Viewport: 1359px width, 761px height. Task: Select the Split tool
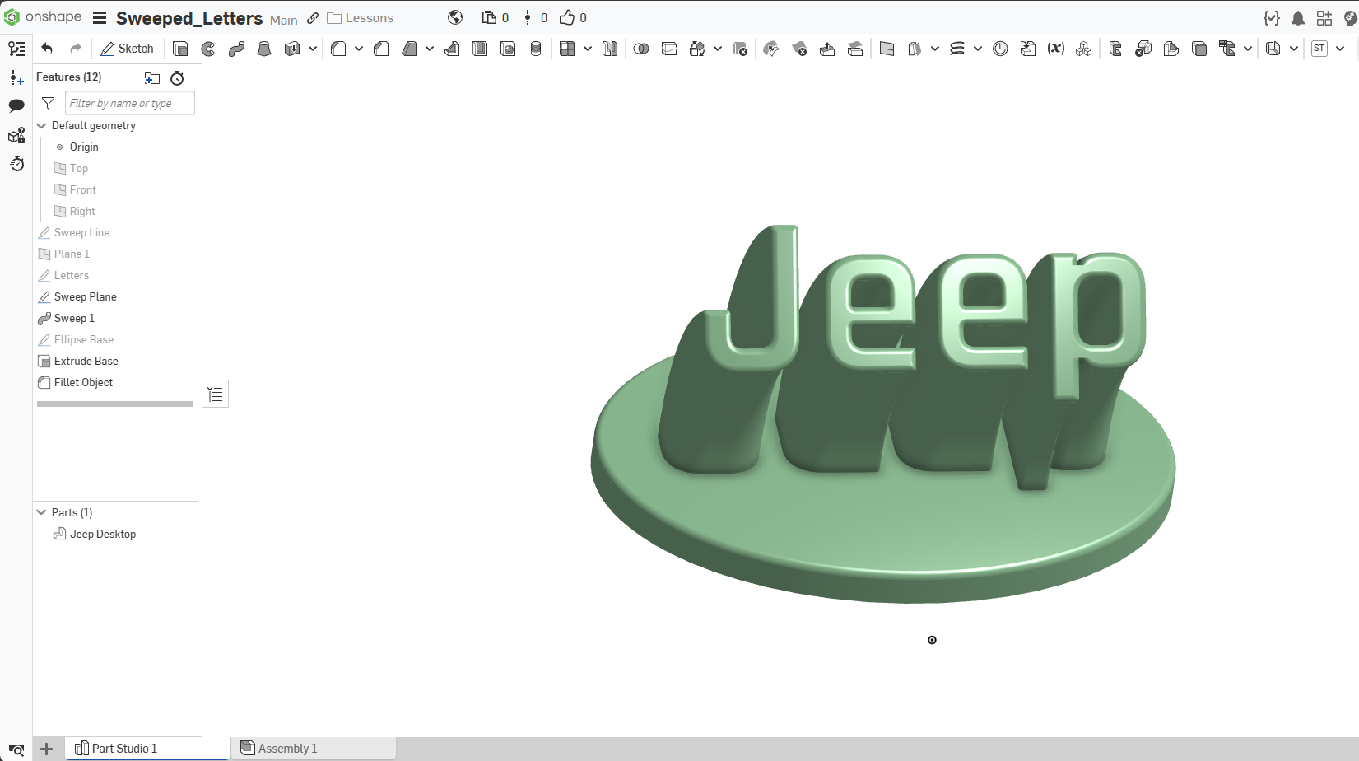[669, 49]
